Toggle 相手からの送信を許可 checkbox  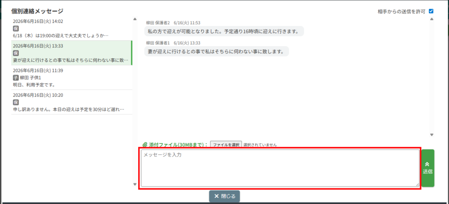[431, 11]
